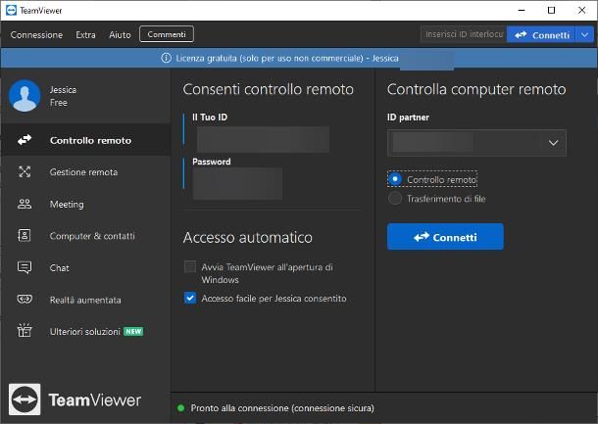This screenshot has height=424, width=598.
Task: Click the Chat speech bubble icon
Action: tap(25, 267)
